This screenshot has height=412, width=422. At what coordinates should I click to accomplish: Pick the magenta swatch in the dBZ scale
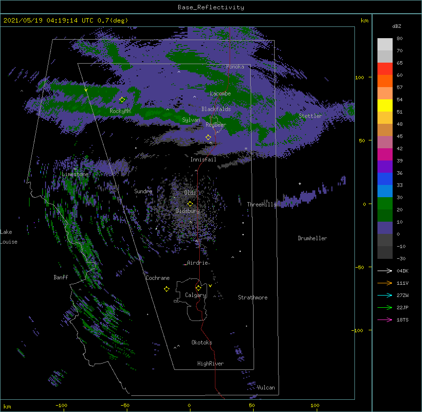(x=385, y=154)
